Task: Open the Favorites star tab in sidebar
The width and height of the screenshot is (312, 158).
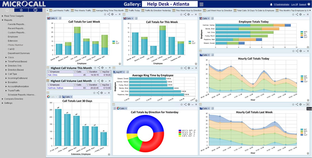Action: click(21, 10)
